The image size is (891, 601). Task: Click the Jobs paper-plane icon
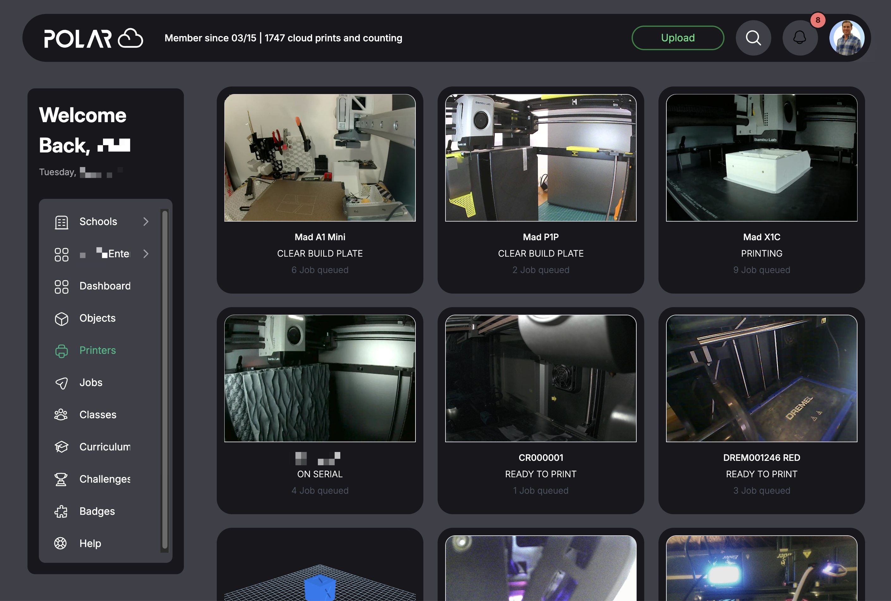[61, 382]
